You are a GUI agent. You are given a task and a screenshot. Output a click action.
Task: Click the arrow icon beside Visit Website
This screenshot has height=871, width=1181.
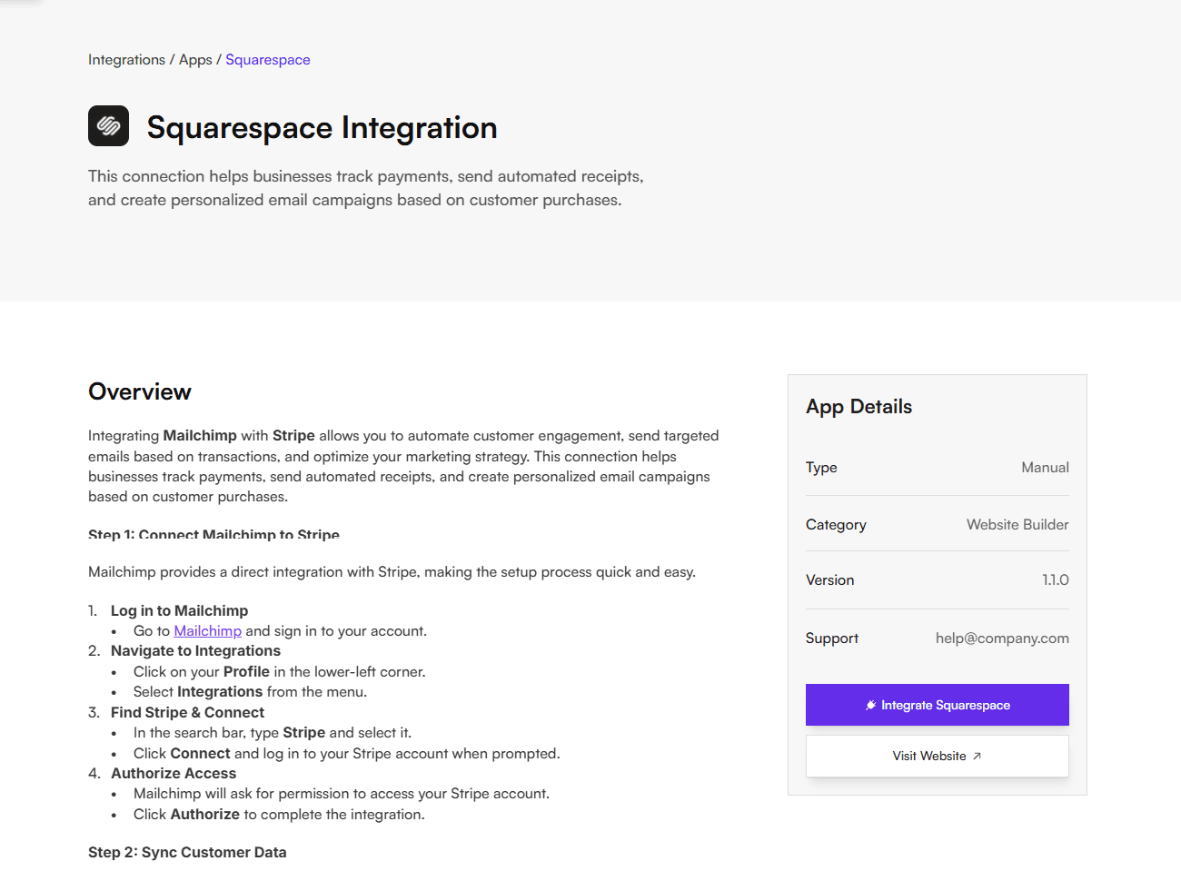[x=977, y=756]
